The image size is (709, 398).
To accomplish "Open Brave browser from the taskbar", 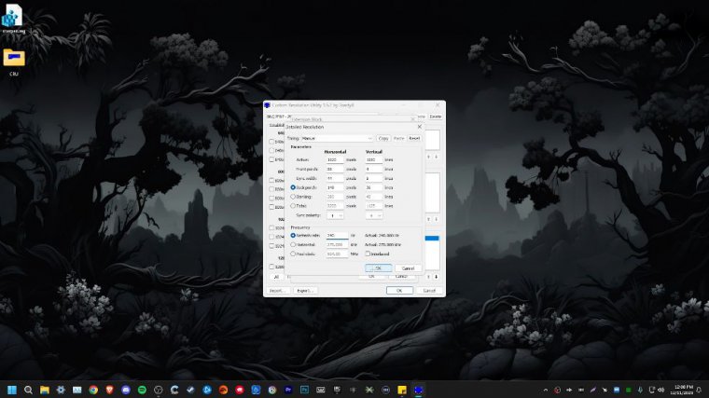I will point(109,389).
